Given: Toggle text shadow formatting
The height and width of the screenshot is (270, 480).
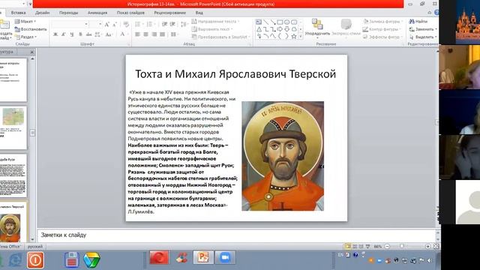Looking at the screenshot, I should coord(80,34).
